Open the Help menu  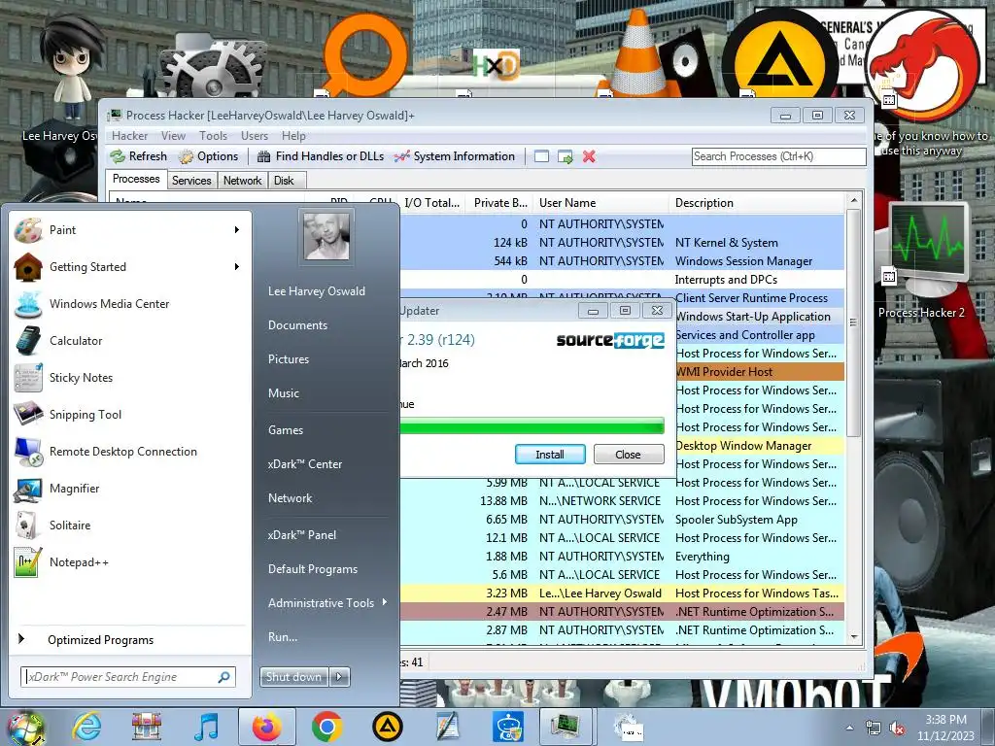coord(293,136)
